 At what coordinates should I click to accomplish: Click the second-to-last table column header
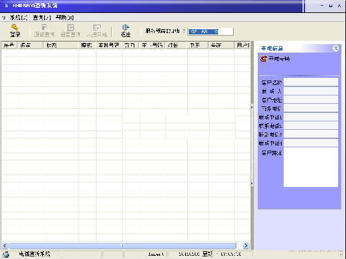[221, 45]
